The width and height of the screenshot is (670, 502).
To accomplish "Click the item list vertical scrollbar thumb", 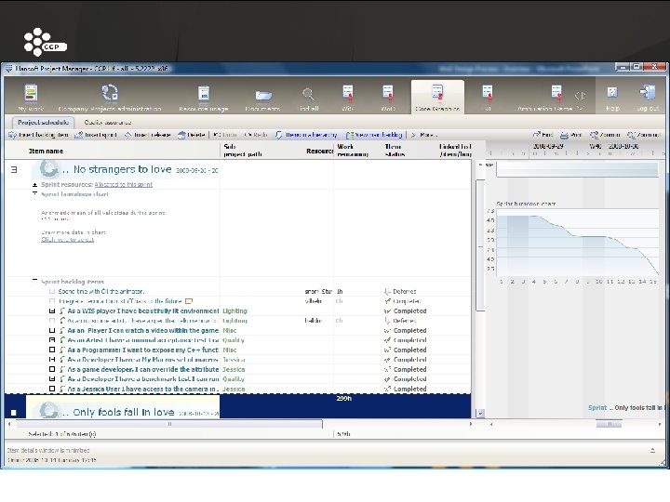I will (480, 245).
